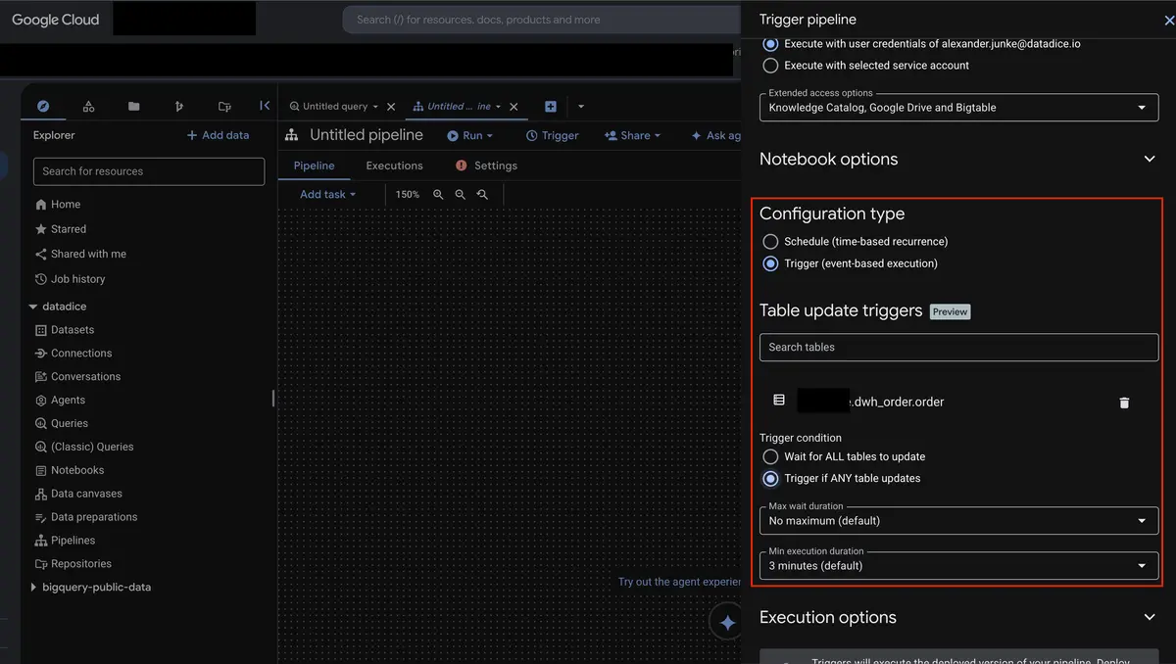Image resolution: width=1176 pixels, height=664 pixels.
Task: Click the sparkle agent floating button
Action: (x=727, y=622)
